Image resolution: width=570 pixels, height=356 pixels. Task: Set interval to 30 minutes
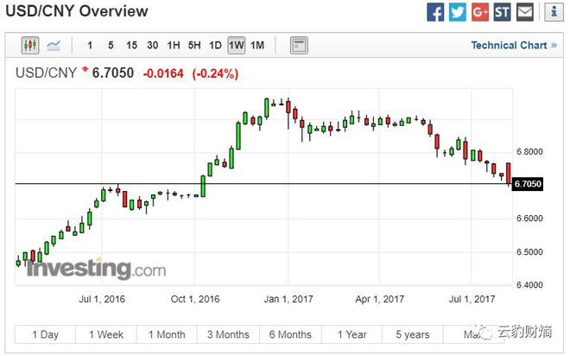[x=152, y=45]
